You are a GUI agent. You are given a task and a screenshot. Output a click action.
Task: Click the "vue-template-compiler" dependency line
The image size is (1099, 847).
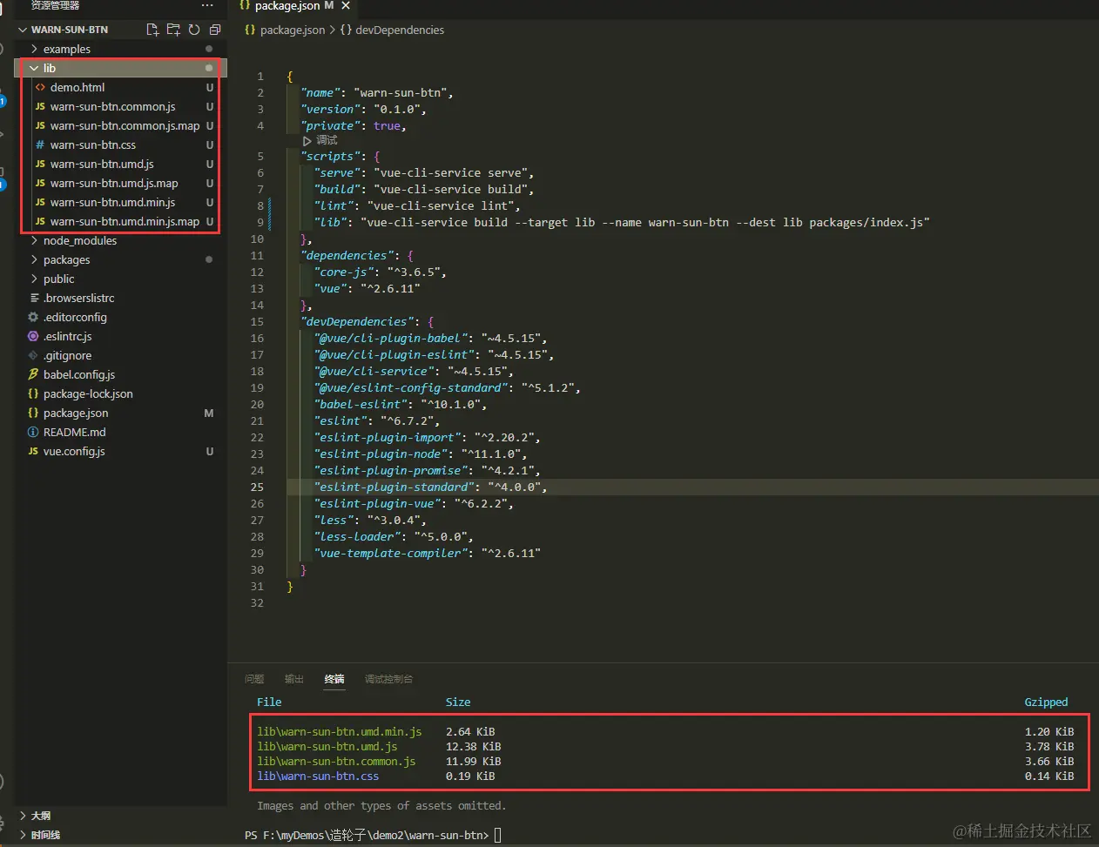pyautogui.click(x=428, y=554)
